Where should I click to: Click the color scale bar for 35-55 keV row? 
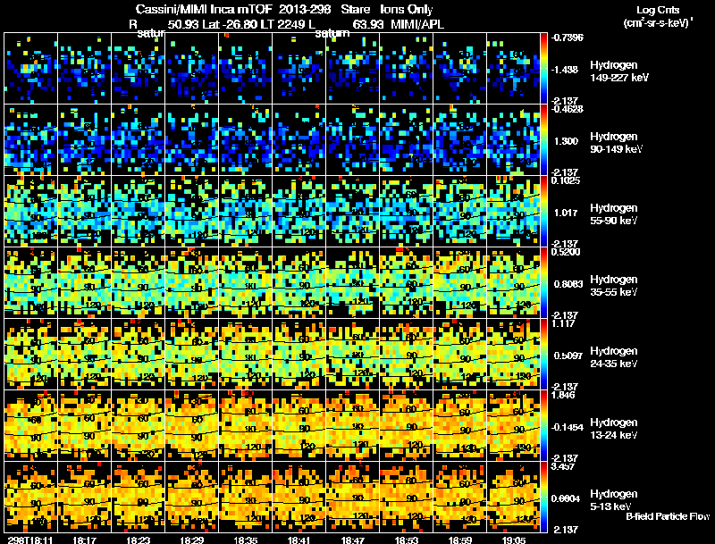543,283
